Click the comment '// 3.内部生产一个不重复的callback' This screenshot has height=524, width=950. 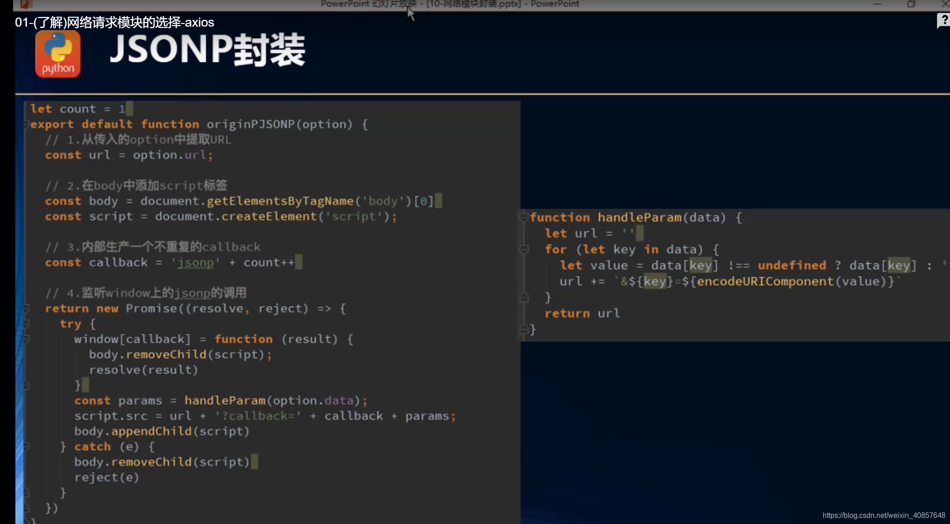pyautogui.click(x=153, y=247)
